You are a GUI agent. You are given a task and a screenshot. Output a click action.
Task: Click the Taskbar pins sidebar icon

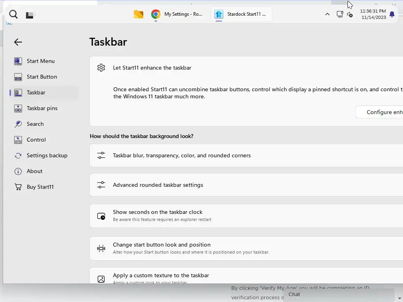tap(18, 109)
